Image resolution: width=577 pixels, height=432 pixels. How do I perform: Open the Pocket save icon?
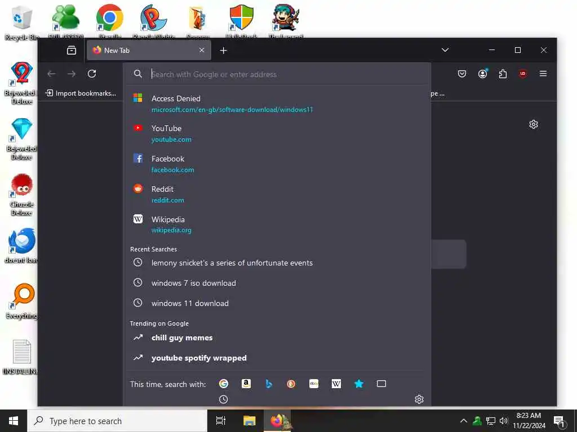click(462, 74)
